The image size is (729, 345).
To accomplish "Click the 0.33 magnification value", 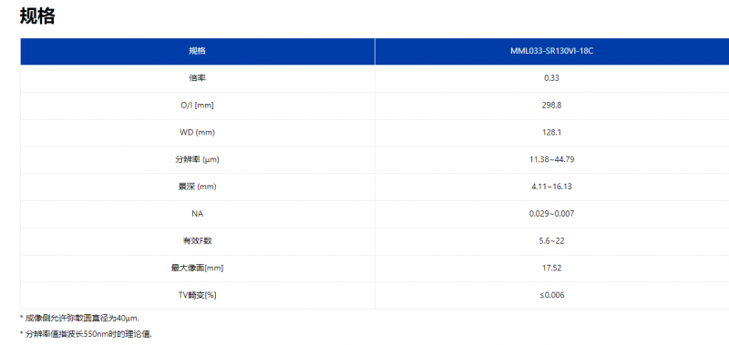I will (x=551, y=78).
